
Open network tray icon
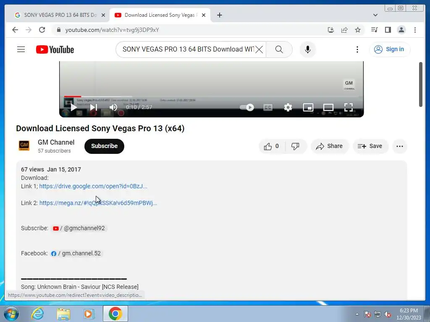[378, 314]
